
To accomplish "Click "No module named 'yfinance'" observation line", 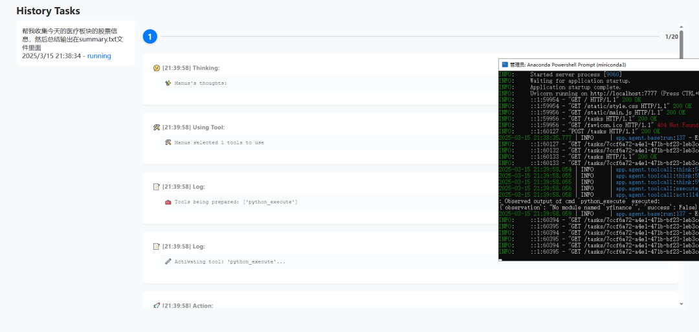I will (x=599, y=208).
